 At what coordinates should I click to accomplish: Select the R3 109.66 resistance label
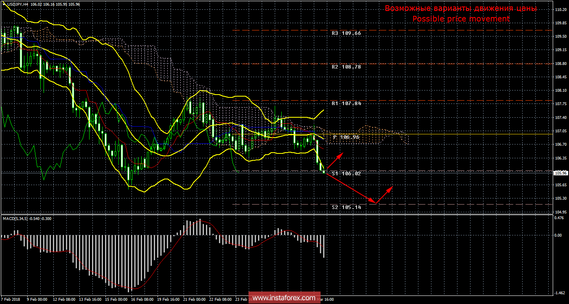pyautogui.click(x=346, y=33)
